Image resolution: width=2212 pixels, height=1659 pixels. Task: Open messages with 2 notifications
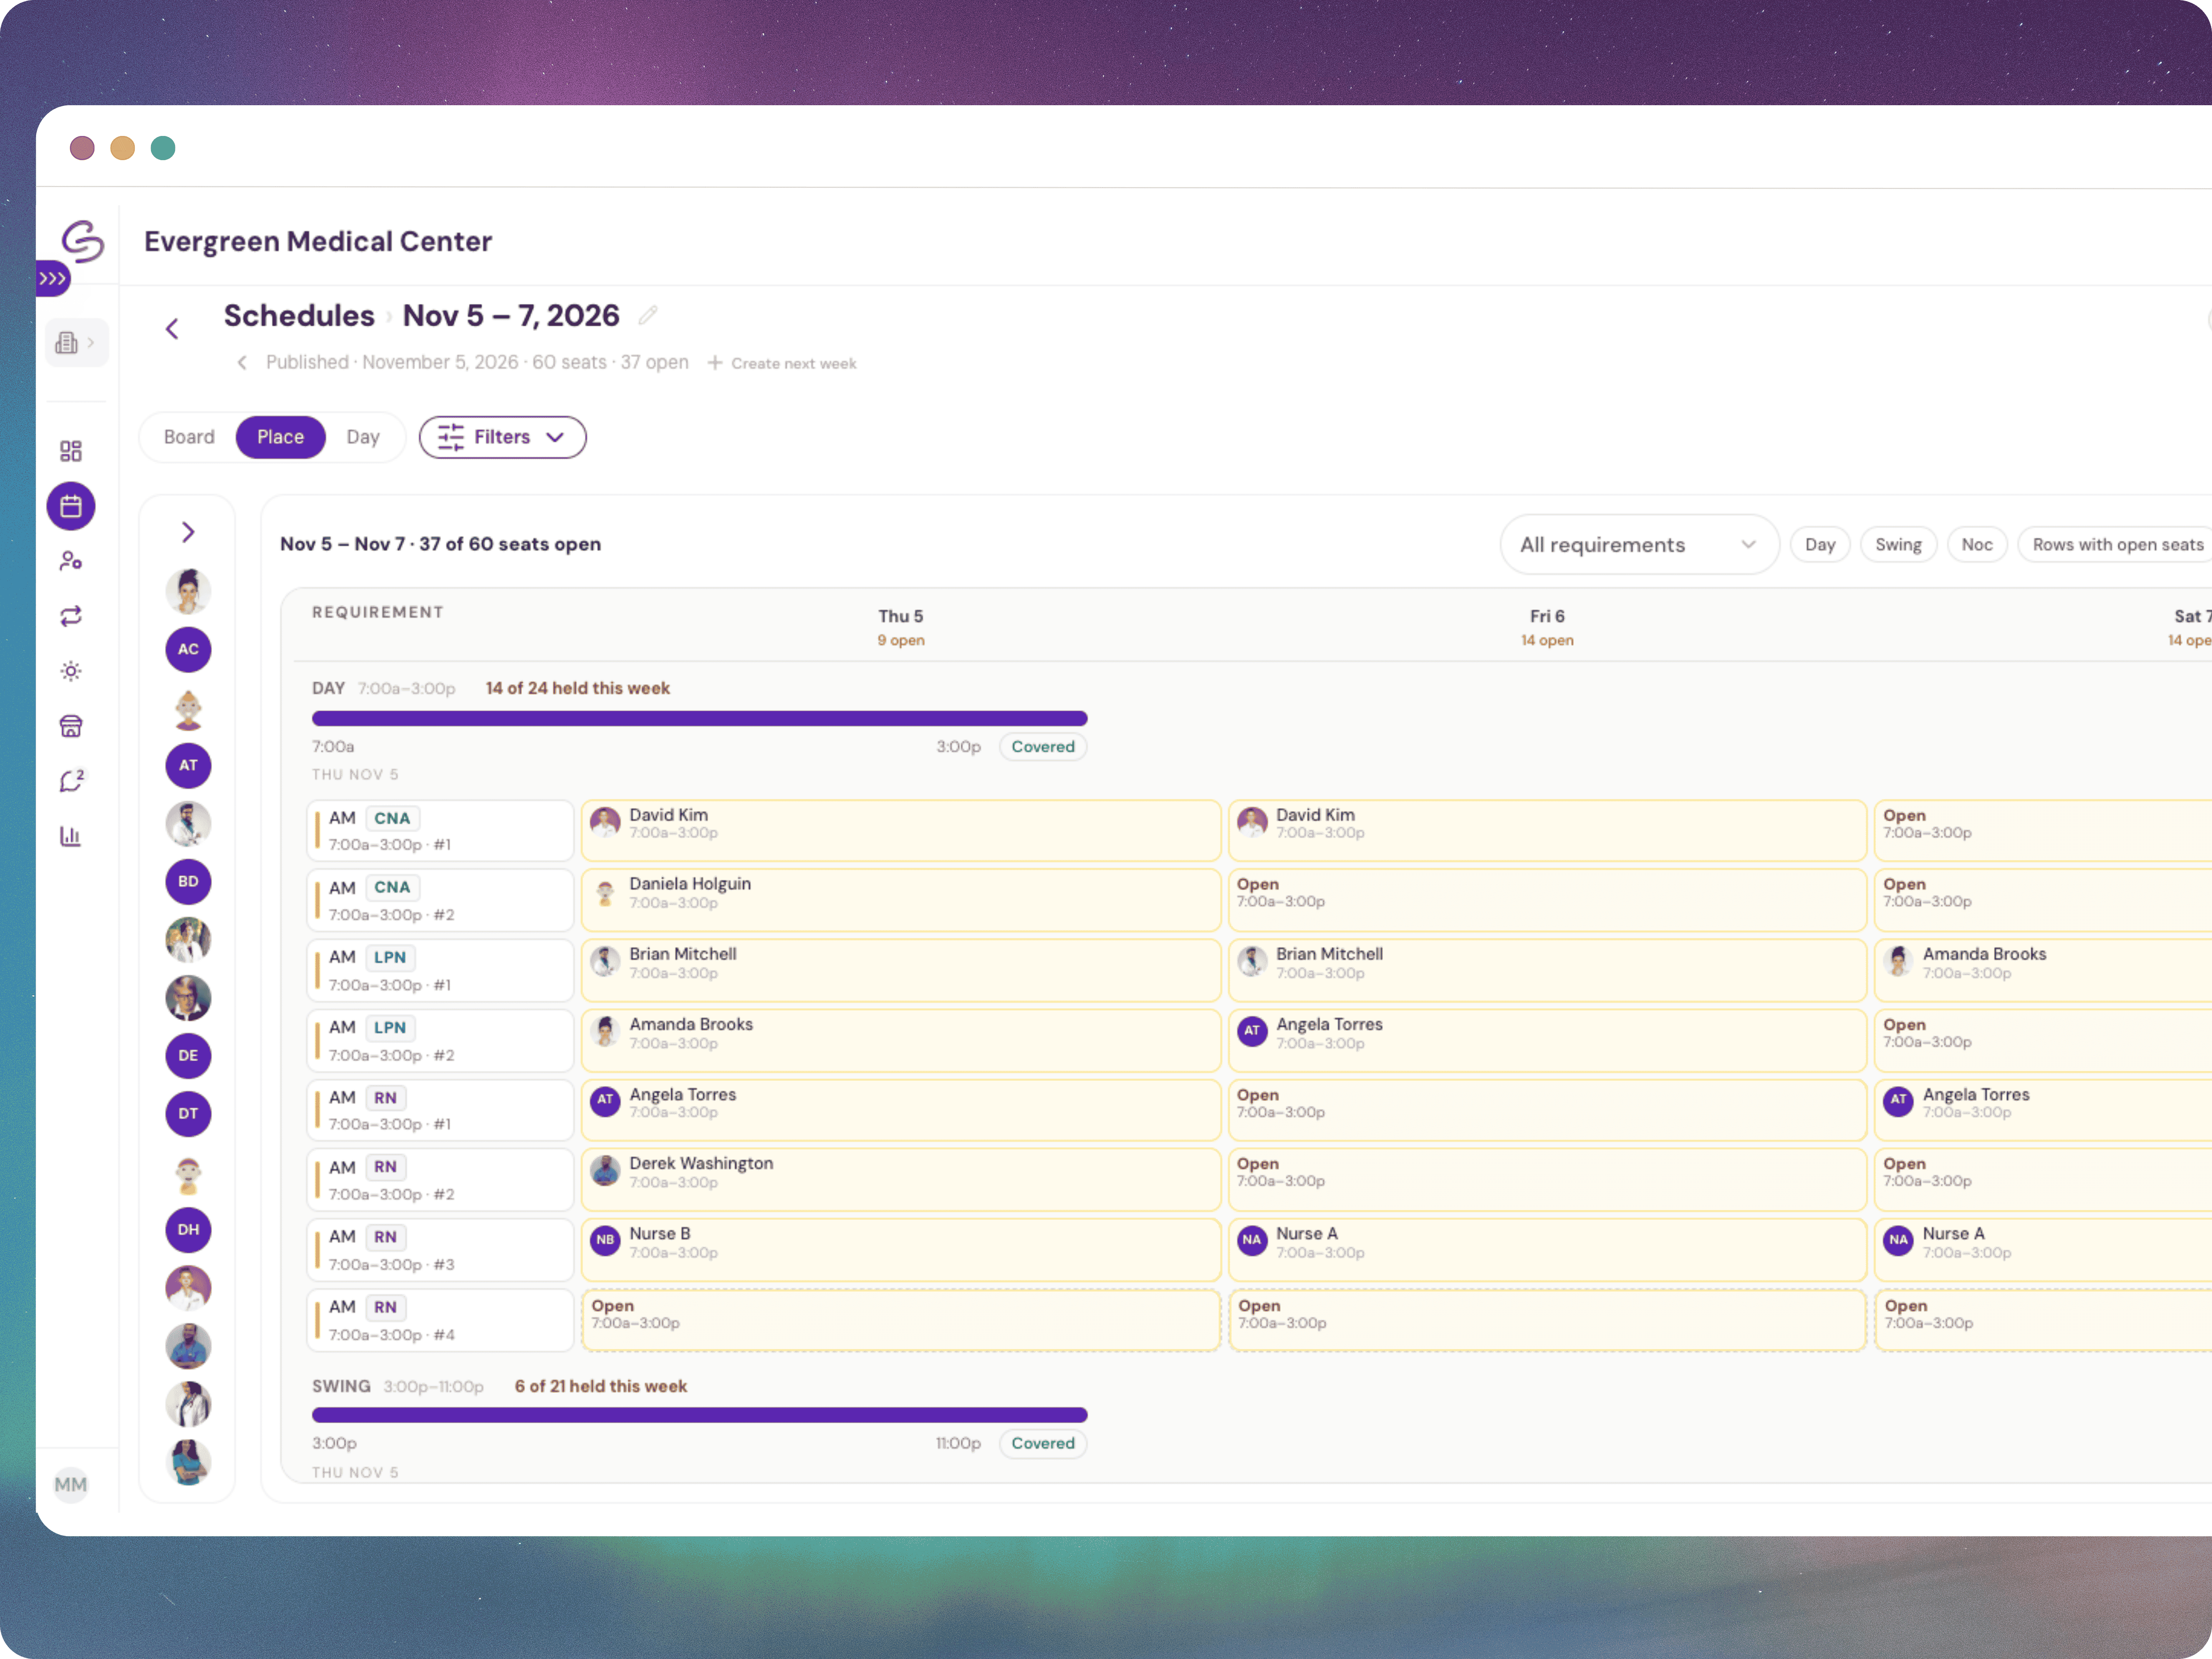click(71, 781)
